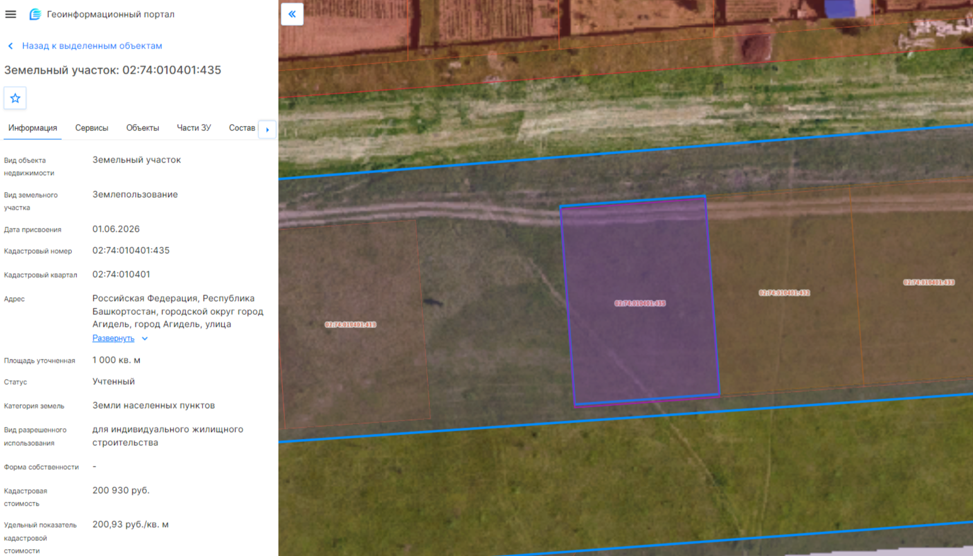Open the hamburger main menu
This screenshot has width=973, height=556.
pyautogui.click(x=11, y=14)
